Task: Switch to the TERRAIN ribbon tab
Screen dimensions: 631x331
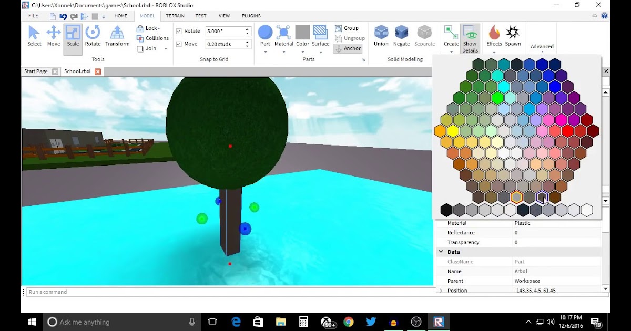Action: click(175, 16)
